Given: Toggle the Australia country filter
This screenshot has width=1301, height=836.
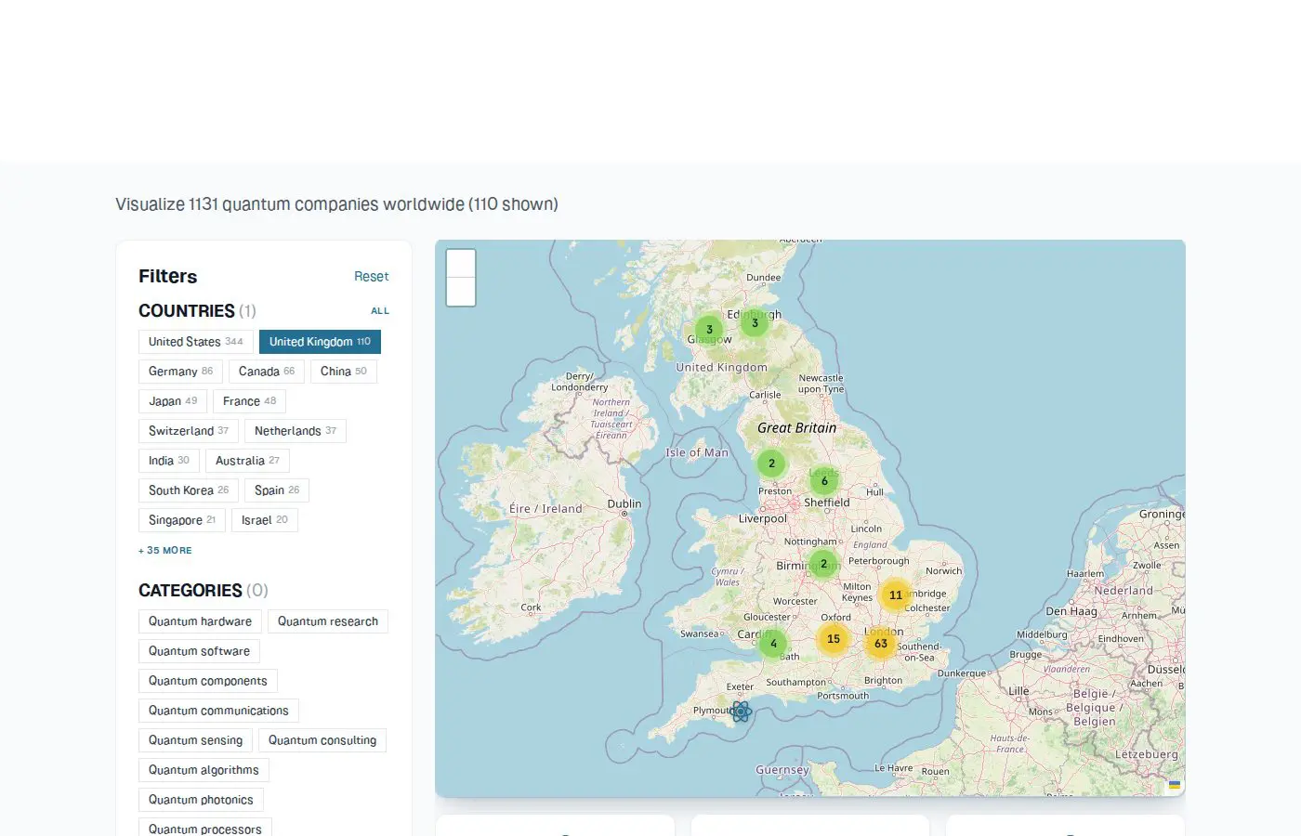Looking at the screenshot, I should (x=247, y=461).
